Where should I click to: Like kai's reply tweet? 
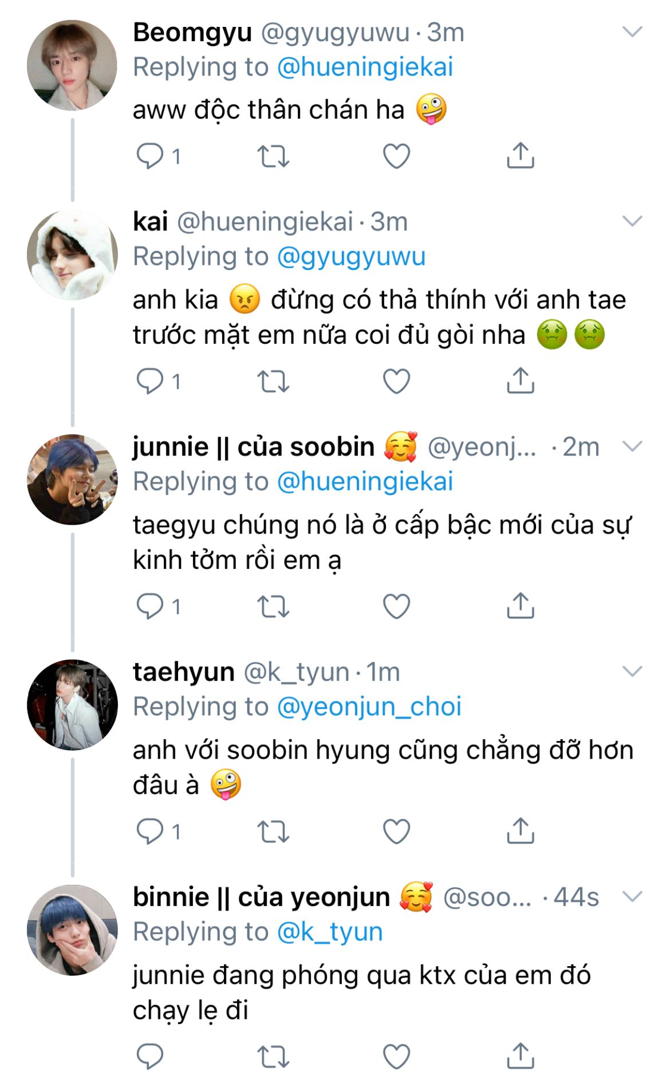click(396, 381)
